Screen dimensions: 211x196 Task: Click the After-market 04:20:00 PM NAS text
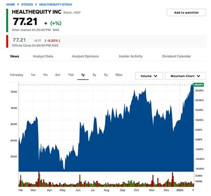click(36, 30)
